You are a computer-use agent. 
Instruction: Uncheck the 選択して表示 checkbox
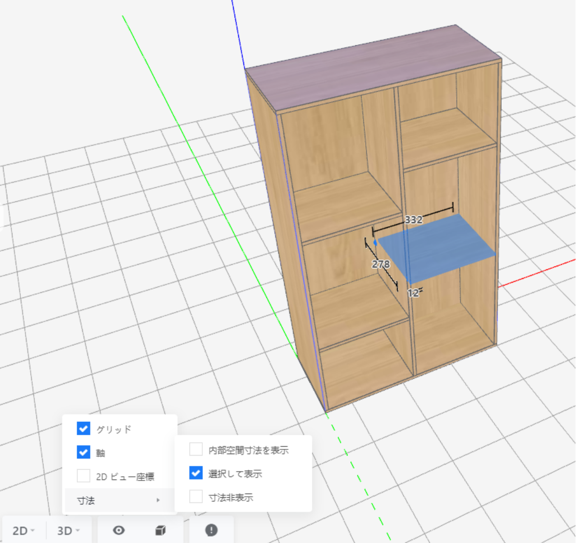click(x=196, y=473)
